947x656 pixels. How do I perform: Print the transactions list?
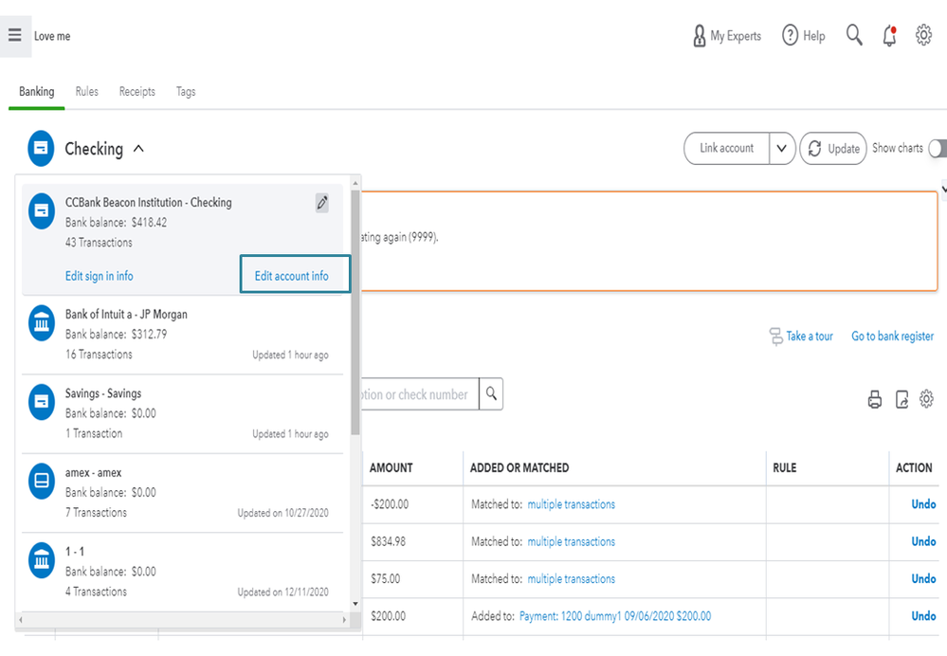tap(874, 400)
